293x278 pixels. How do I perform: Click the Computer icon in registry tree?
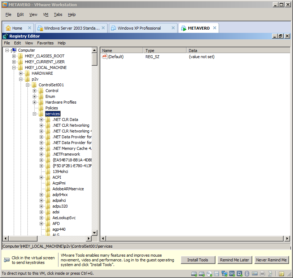point(14,50)
